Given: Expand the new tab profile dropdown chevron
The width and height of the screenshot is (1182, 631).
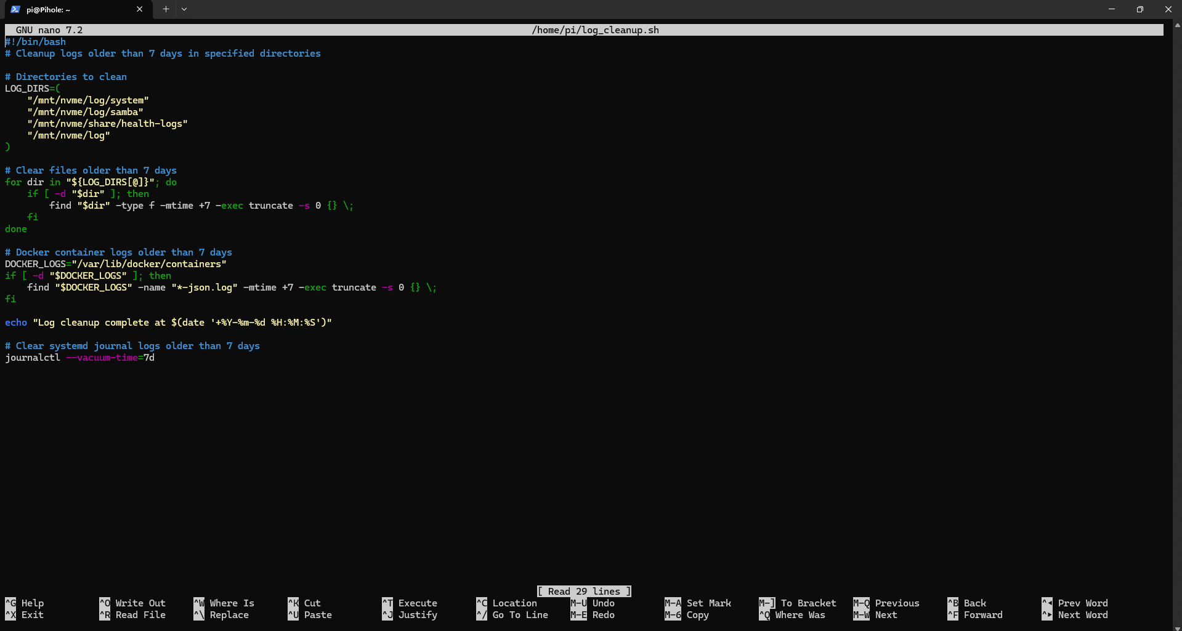Looking at the screenshot, I should 184,9.
